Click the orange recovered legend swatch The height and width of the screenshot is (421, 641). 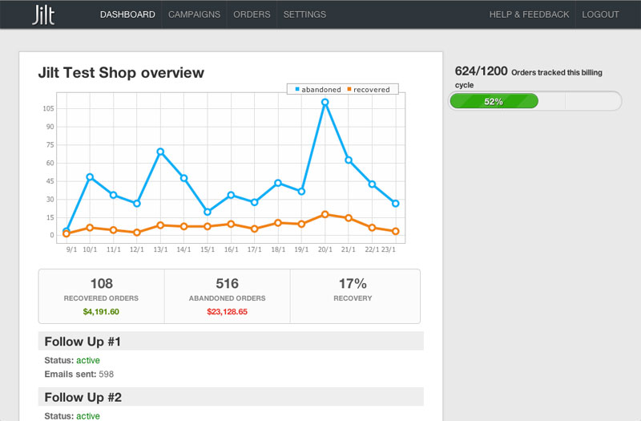tap(349, 90)
